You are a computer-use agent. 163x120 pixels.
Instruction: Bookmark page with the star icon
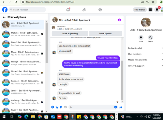click(x=153, y=2)
